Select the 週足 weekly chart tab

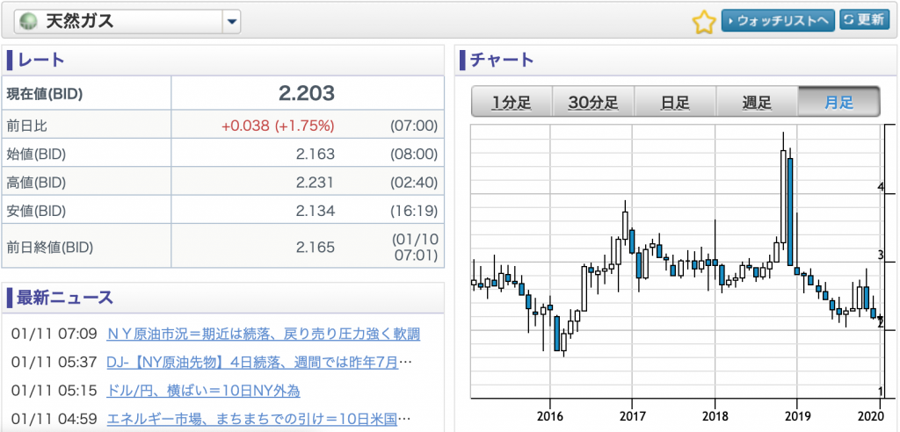click(757, 102)
